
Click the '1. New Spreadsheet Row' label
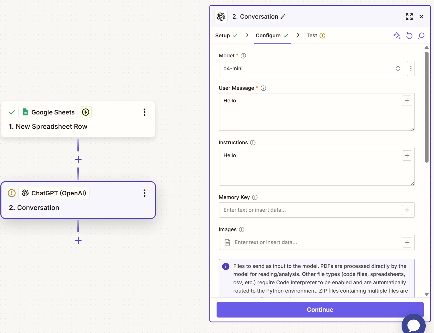coord(48,126)
